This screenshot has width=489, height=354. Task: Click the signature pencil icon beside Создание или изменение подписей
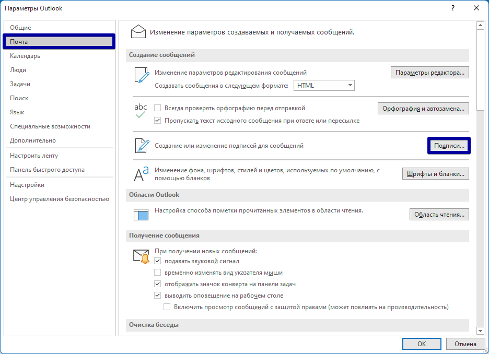point(142,146)
